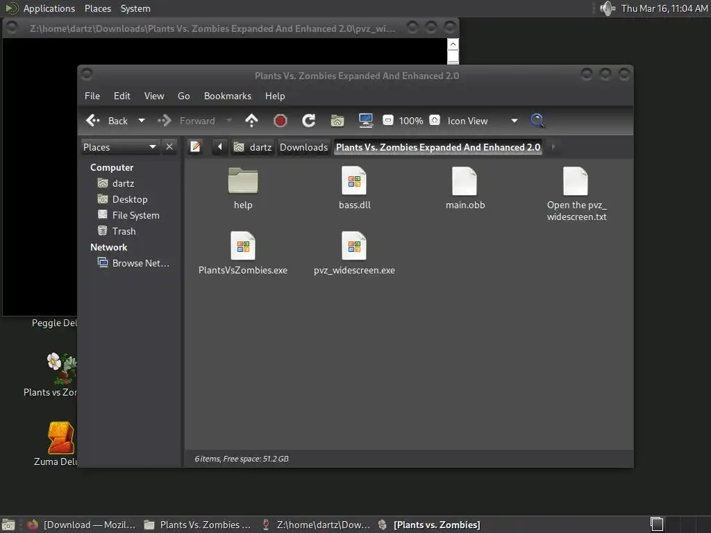The height and width of the screenshot is (533, 711).
Task: Open the Icon View mode dropdown
Action: 483,121
